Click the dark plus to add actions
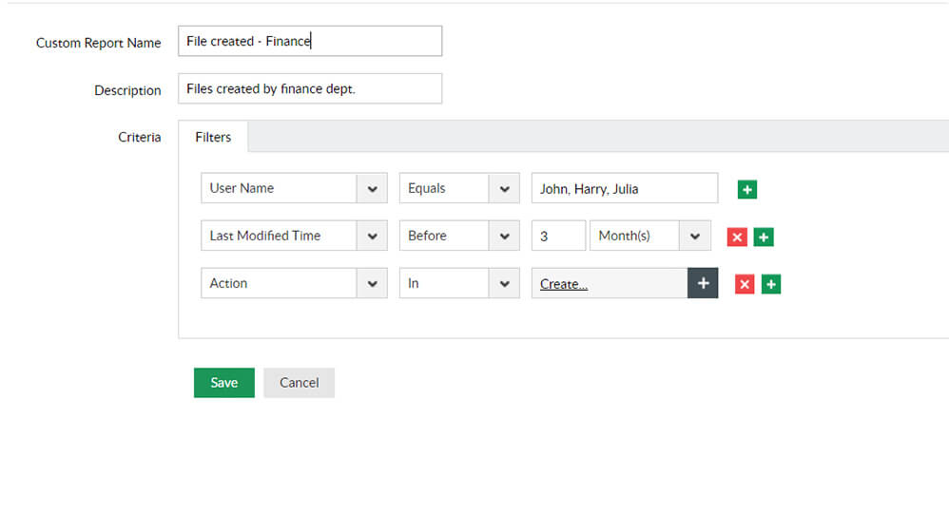 [x=703, y=283]
